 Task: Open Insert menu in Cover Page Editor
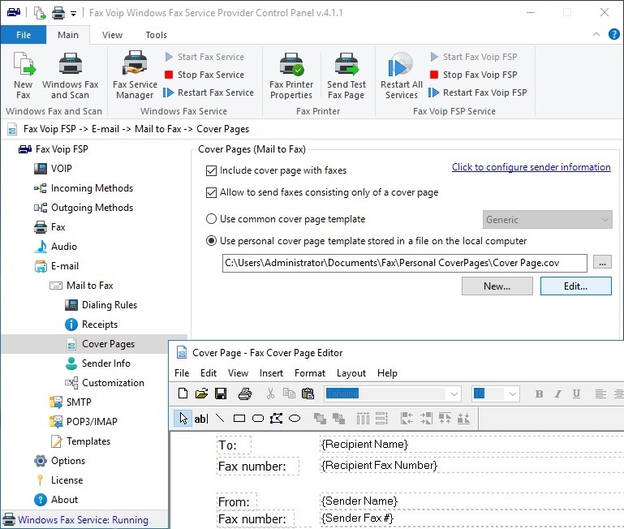click(271, 373)
